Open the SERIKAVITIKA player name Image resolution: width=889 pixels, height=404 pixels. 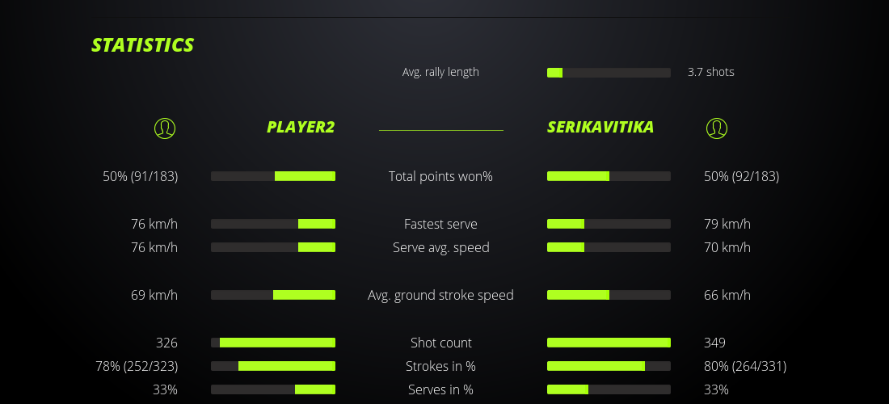(600, 127)
